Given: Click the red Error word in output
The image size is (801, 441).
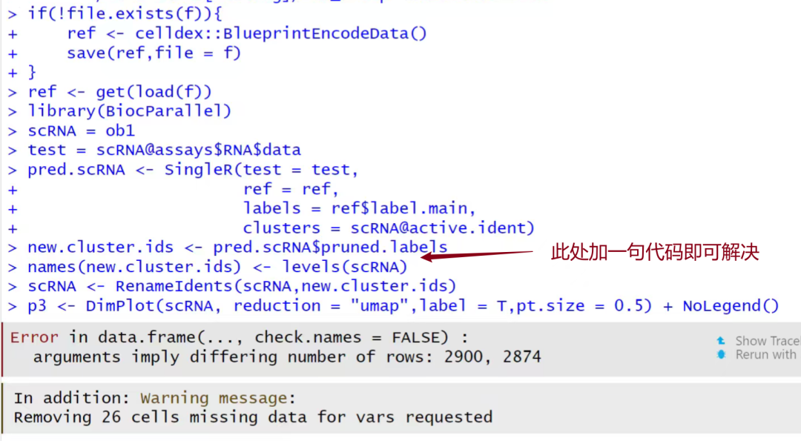Looking at the screenshot, I should point(34,337).
